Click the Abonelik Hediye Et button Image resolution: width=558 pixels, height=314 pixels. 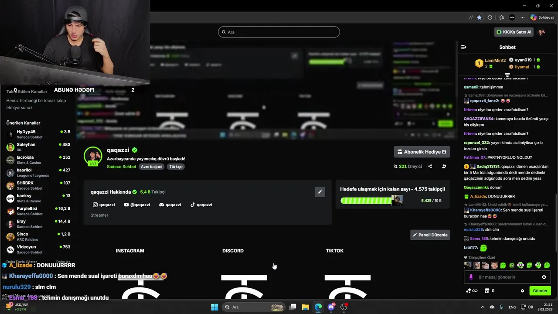(422, 152)
